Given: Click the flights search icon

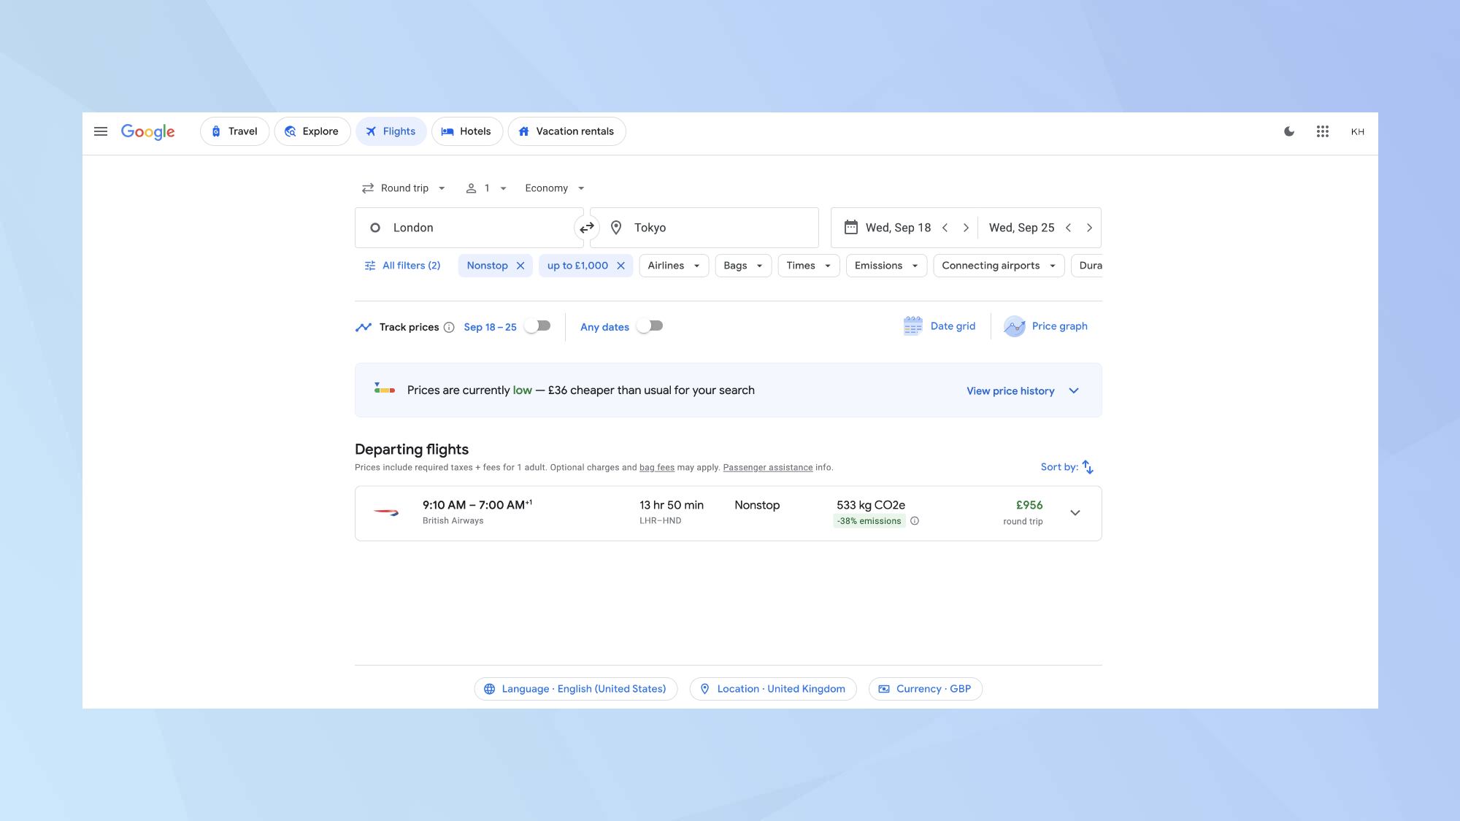Looking at the screenshot, I should tap(371, 131).
